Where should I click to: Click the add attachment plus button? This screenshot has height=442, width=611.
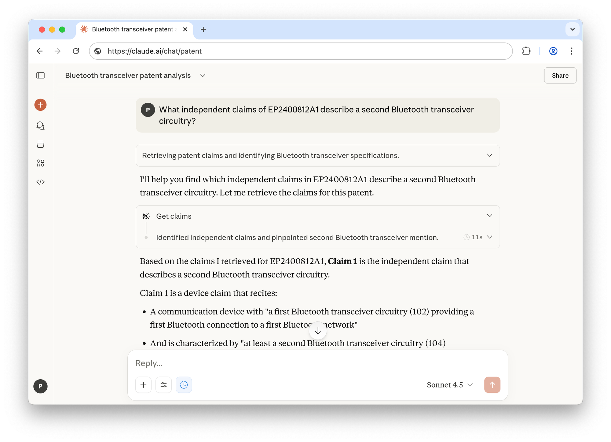point(143,385)
